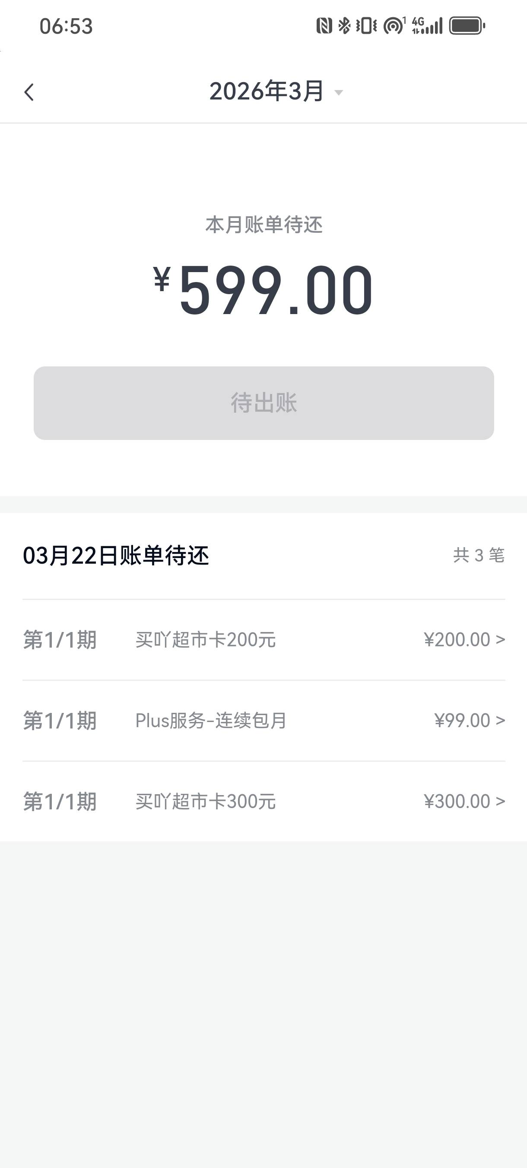The height and width of the screenshot is (1168, 527).
Task: Tap the 2026年3月 title text
Action: pos(266,92)
